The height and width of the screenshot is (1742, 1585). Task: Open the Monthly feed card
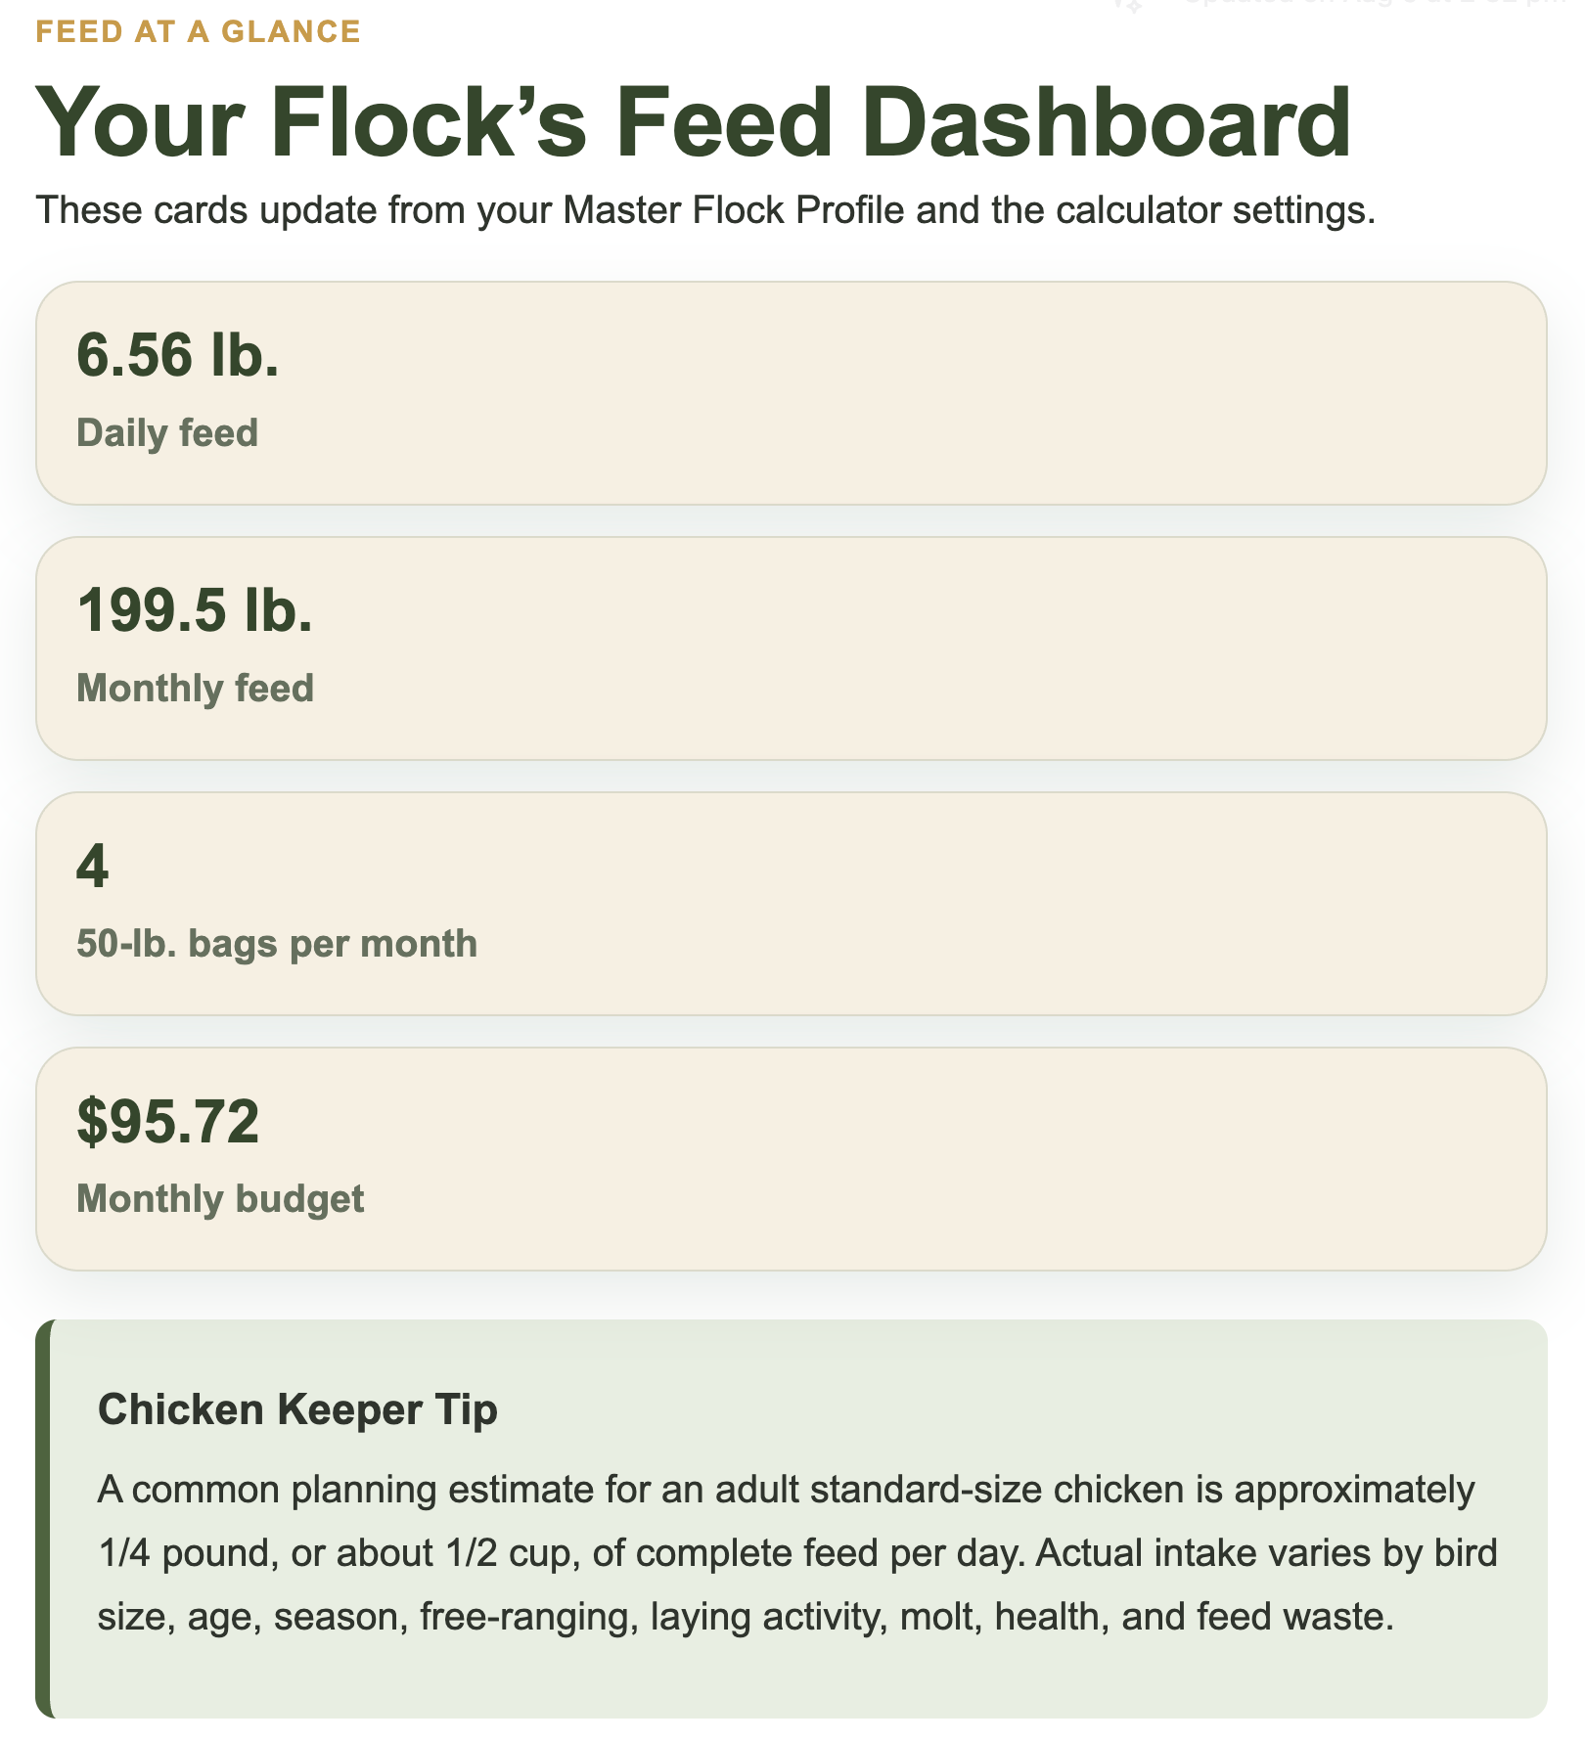coord(791,648)
